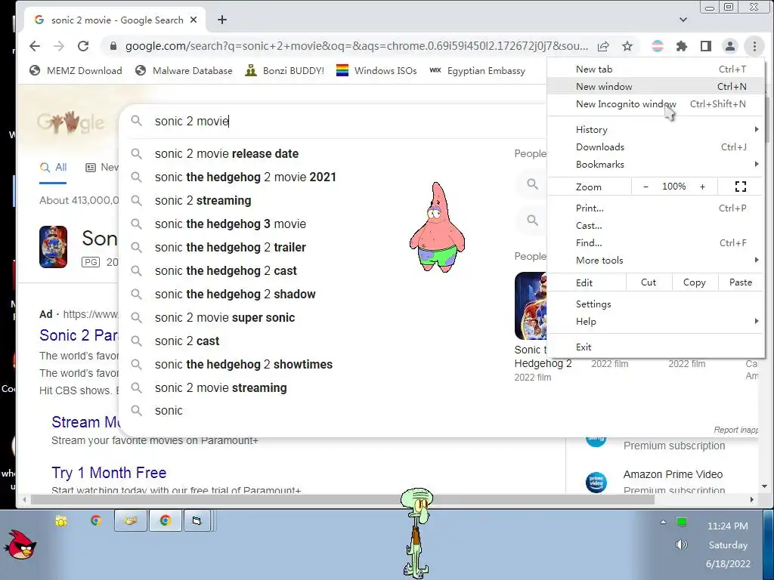Choose Cast... in Chrome menu
Image resolution: width=774 pixels, height=580 pixels.
pyautogui.click(x=655, y=225)
